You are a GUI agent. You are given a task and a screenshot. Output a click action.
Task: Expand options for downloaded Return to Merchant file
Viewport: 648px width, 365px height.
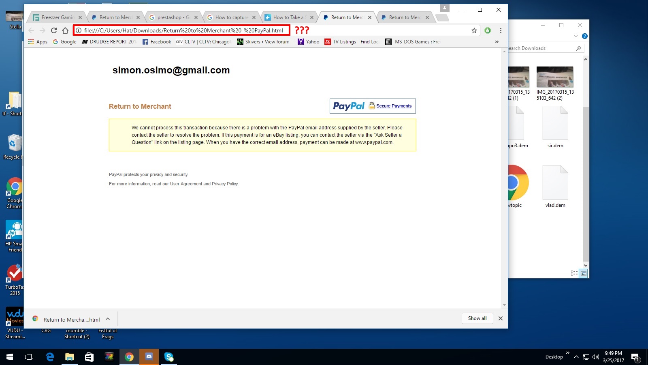click(x=108, y=319)
